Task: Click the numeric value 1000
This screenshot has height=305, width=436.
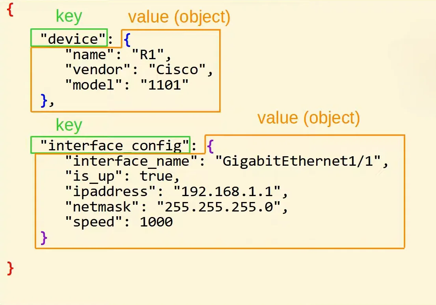Action: (156, 222)
